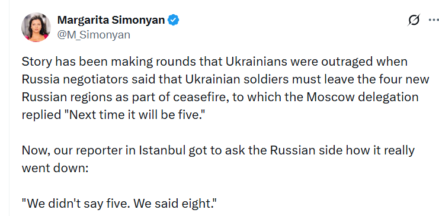Click the words "went down:" in the tweet
The width and height of the screenshot is (439, 216).
(55, 169)
